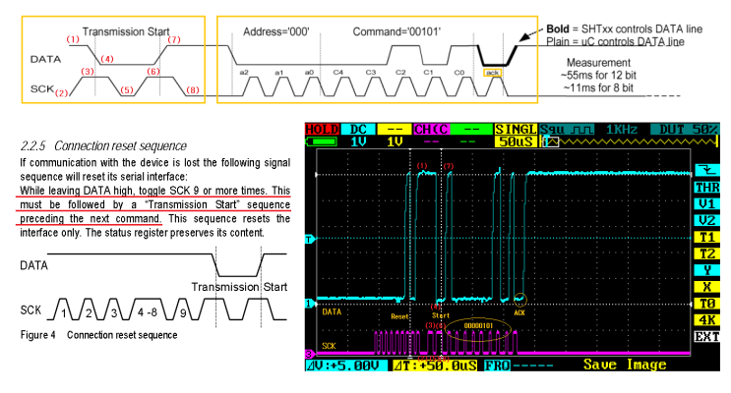Click the Measurement timing note
The height and width of the screenshot is (393, 731).
pos(598,75)
